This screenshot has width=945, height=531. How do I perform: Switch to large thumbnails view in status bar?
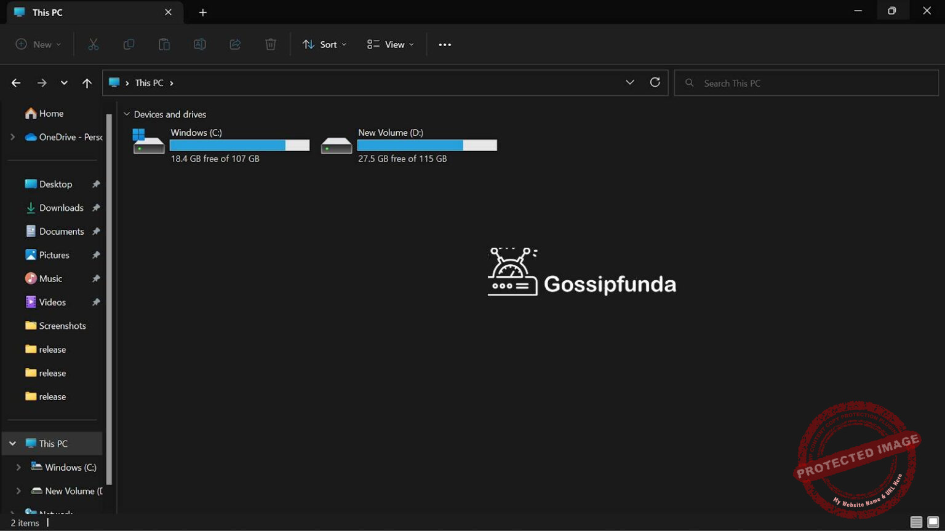point(933,522)
